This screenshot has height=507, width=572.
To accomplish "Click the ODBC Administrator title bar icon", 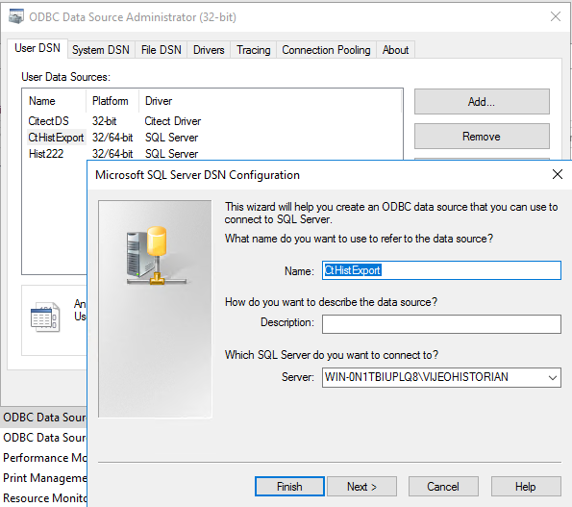I will [x=16, y=16].
